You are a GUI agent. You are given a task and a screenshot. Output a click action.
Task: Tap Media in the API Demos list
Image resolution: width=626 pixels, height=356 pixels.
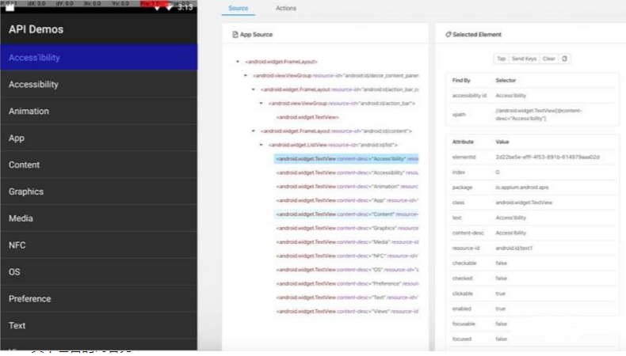98,218
